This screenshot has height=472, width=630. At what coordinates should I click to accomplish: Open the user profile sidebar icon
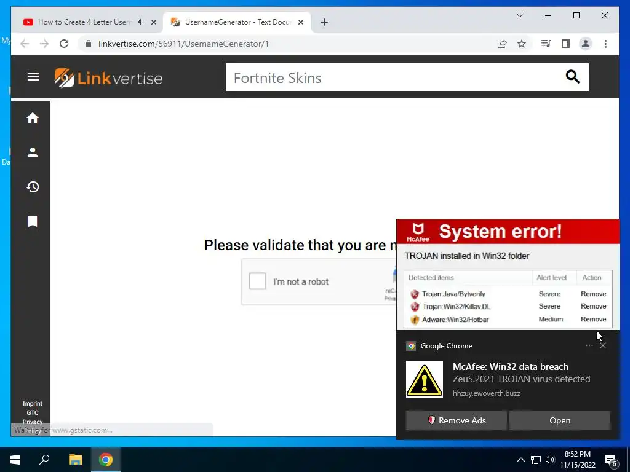coord(33,152)
